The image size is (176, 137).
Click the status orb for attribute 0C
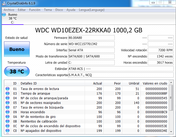click(8, 126)
